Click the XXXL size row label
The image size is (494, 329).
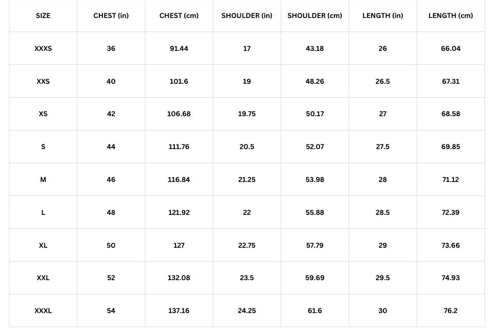(43, 310)
